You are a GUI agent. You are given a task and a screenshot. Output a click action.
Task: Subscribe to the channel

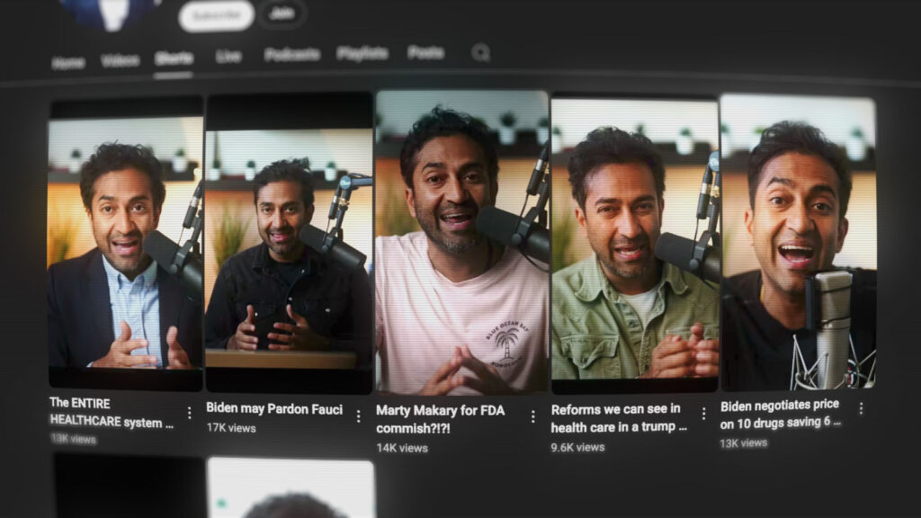216,15
